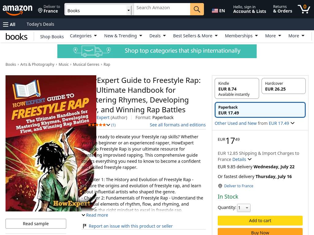Click the Search Amazon input field
314x235 pixels.
(162, 9)
